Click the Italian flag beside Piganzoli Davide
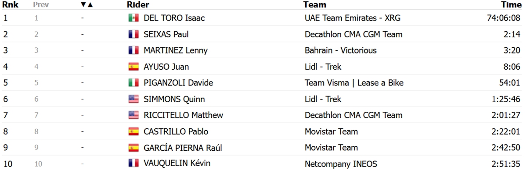 (x=134, y=83)
